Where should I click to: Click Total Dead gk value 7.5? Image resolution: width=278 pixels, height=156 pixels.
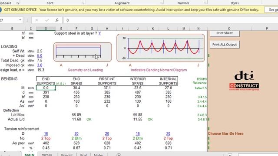tap(40, 61)
